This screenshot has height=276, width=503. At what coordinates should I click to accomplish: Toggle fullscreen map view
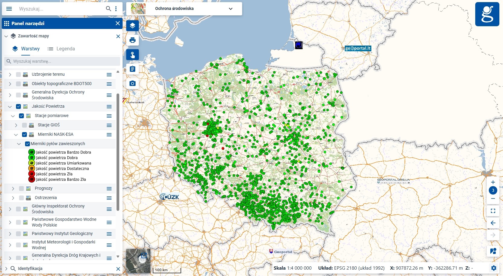coord(493,211)
